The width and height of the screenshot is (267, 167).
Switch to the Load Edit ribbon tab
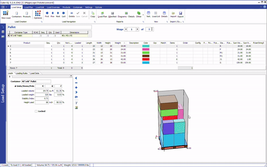40,7
